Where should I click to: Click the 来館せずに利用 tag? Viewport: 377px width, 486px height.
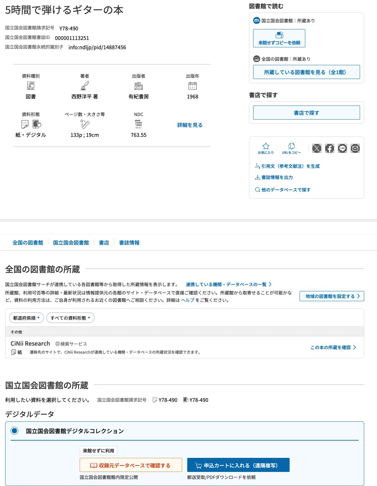99,451
